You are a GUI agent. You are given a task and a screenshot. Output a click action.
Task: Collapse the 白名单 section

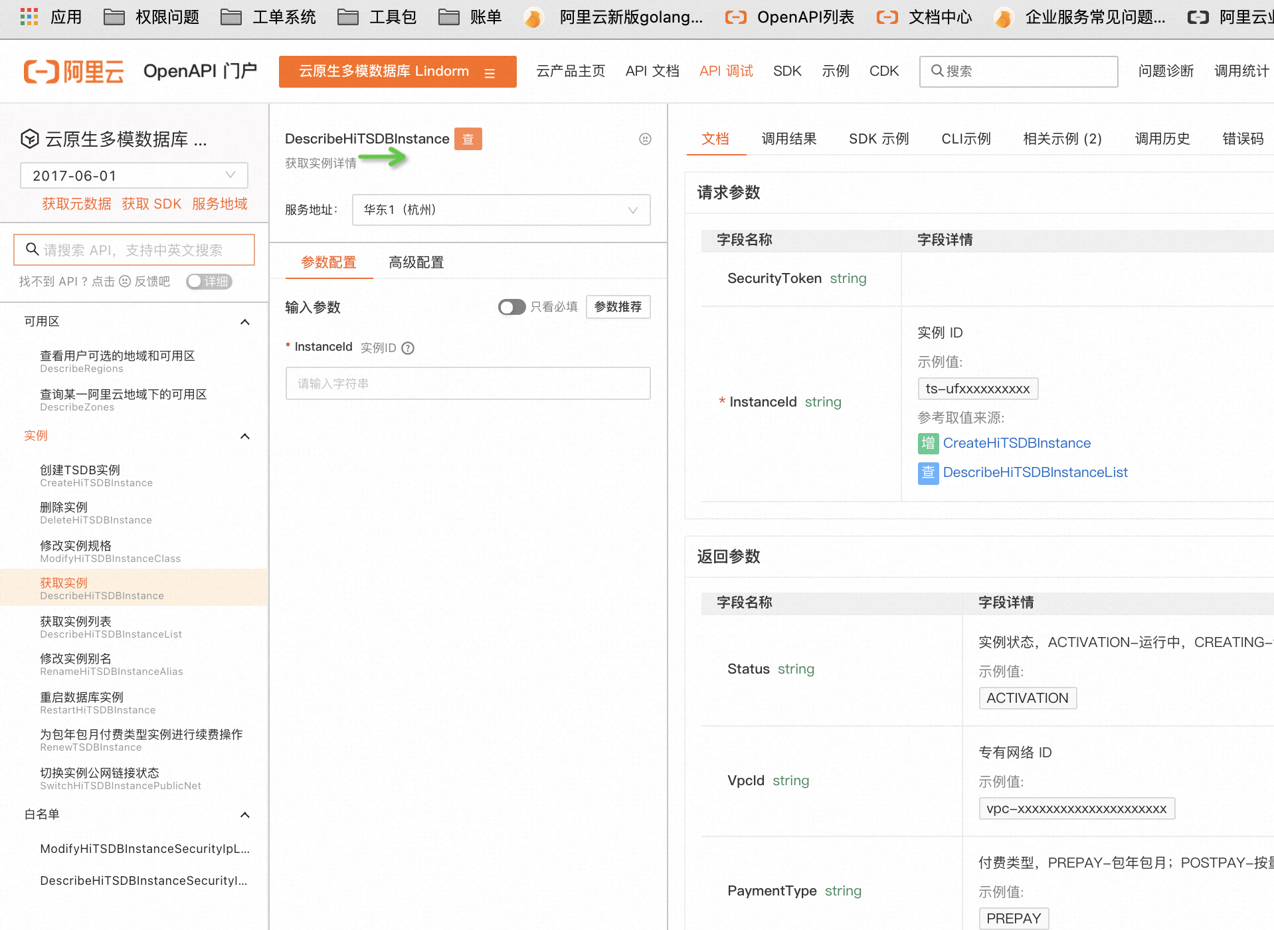point(245,815)
